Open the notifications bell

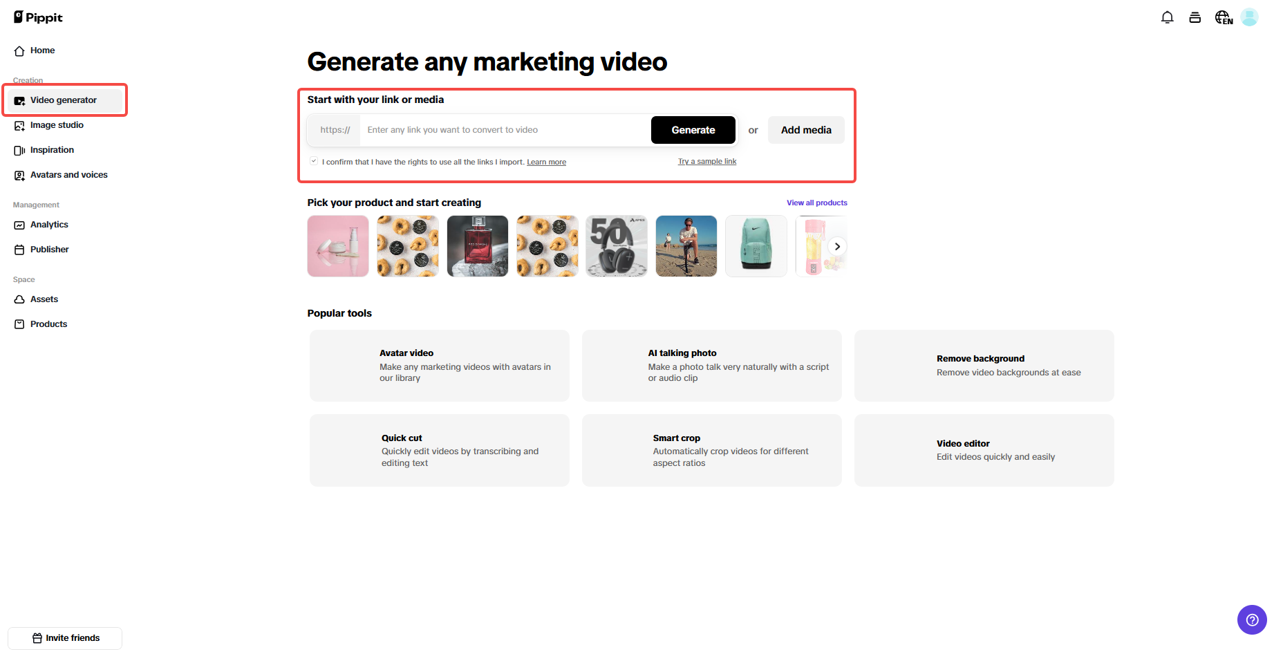1167,17
